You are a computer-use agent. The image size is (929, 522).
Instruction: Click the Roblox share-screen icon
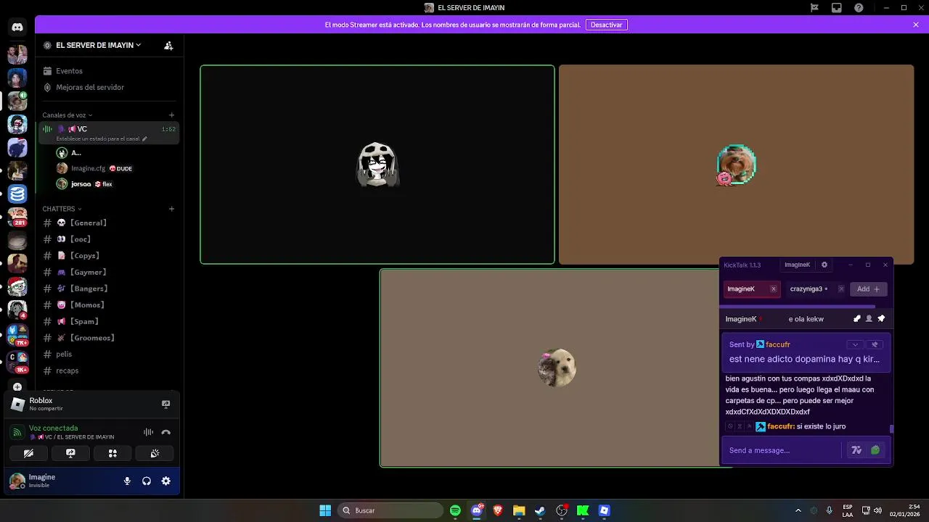165,404
